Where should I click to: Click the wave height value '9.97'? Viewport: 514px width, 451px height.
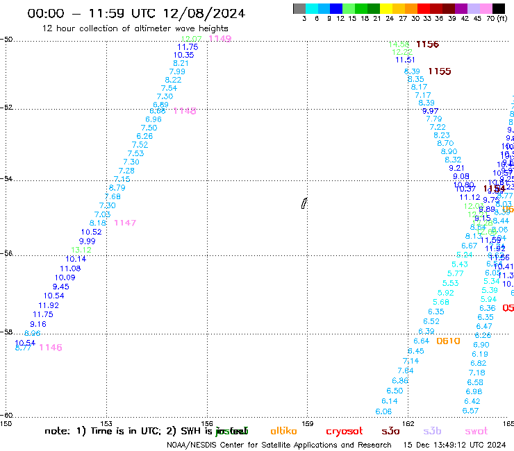(x=430, y=111)
